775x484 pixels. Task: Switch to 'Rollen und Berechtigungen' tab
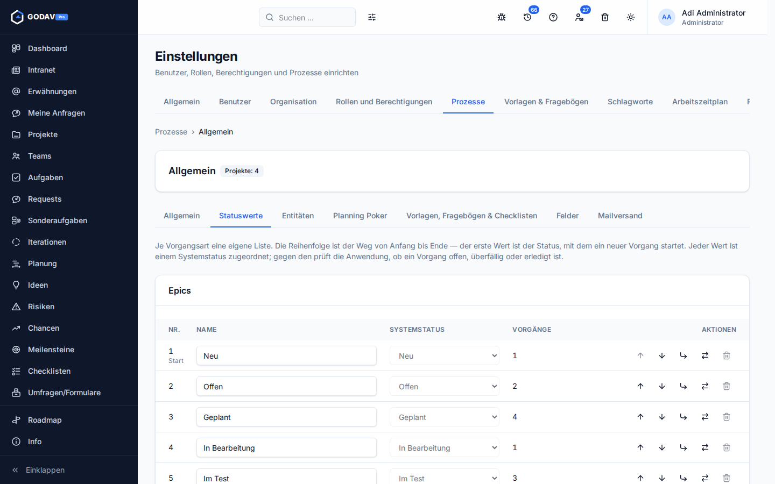384,102
